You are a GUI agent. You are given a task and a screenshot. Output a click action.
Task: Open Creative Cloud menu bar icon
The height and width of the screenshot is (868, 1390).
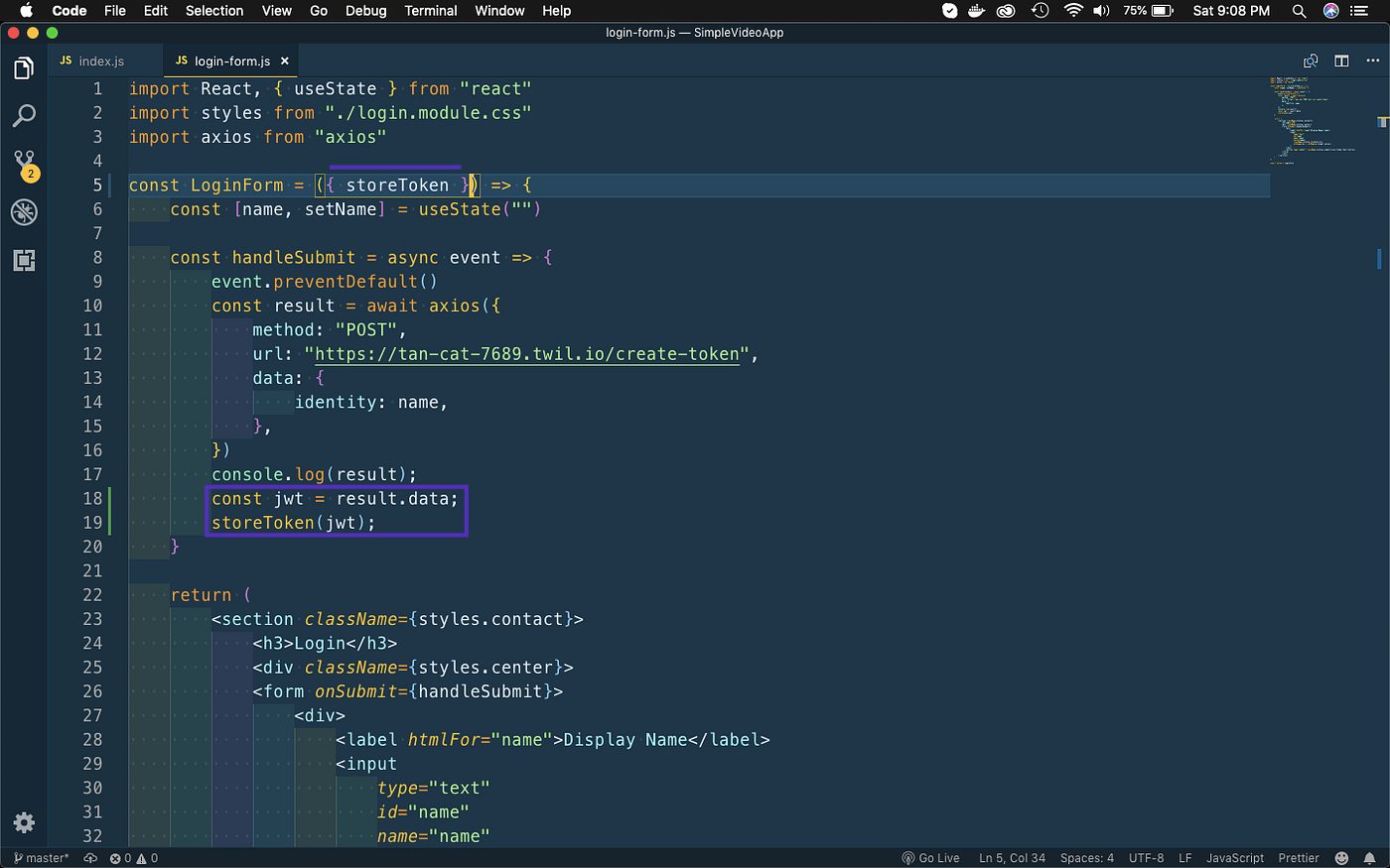click(1007, 11)
